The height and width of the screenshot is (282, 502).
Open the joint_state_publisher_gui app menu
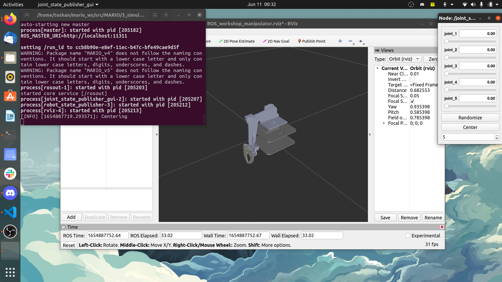pos(68,4)
